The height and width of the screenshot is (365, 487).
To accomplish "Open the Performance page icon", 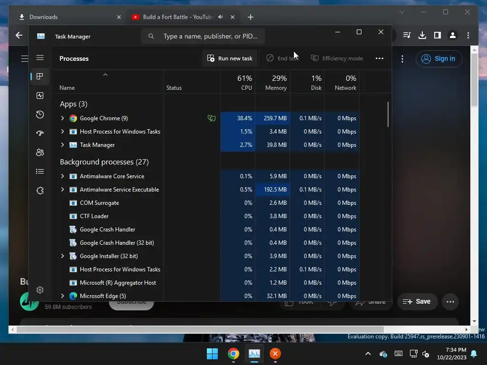I will click(x=40, y=96).
